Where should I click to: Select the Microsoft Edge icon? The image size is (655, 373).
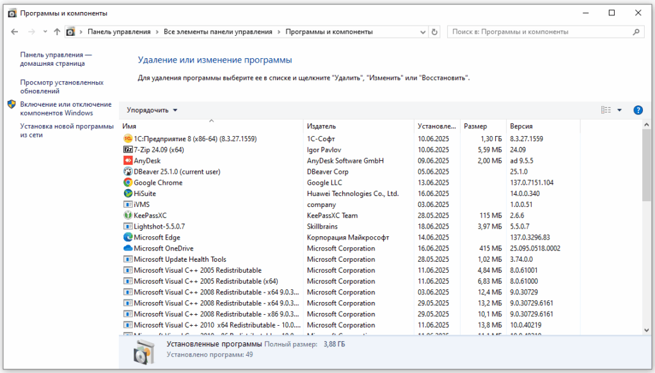(x=128, y=238)
